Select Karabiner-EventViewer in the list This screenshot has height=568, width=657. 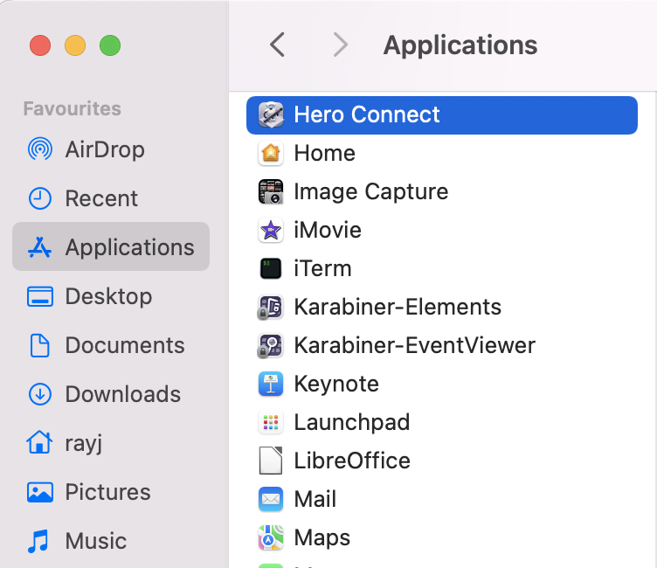point(442,346)
